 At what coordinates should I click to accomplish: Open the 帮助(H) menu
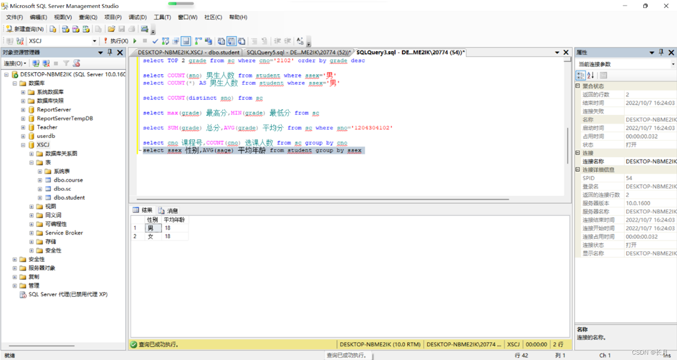point(238,17)
